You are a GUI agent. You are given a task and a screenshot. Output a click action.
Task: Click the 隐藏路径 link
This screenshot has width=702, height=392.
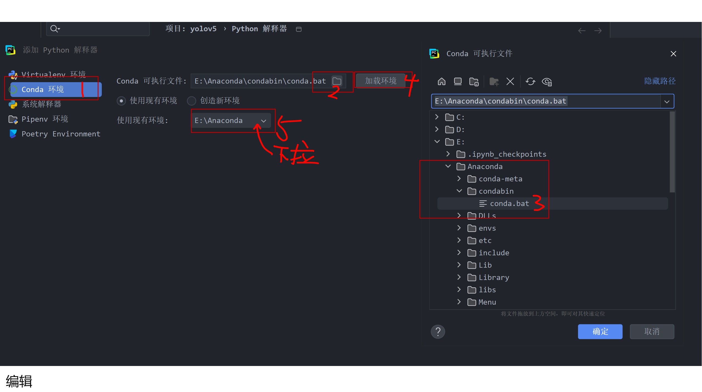[x=660, y=81]
